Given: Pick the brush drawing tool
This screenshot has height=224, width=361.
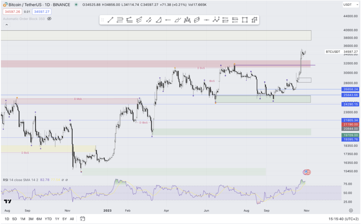Looking at the screenshot, I should (x=178, y=20).
